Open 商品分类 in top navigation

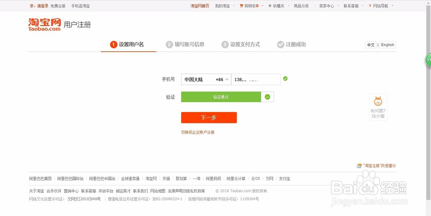point(301,6)
